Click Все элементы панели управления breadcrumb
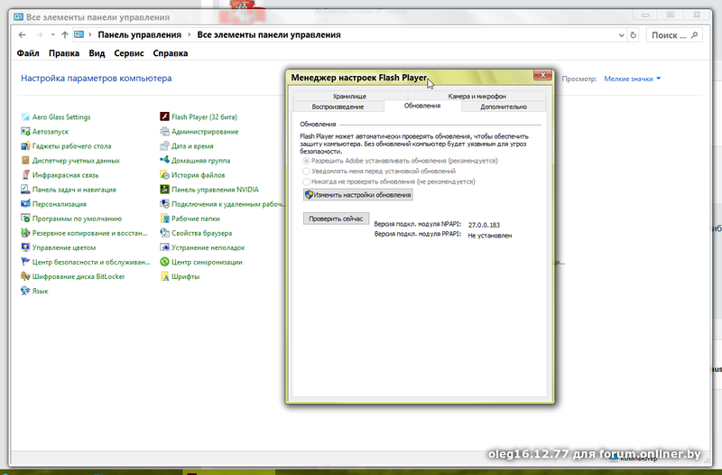 (x=269, y=35)
